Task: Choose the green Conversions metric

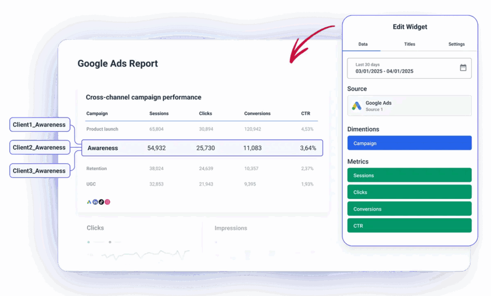Action: 409,209
